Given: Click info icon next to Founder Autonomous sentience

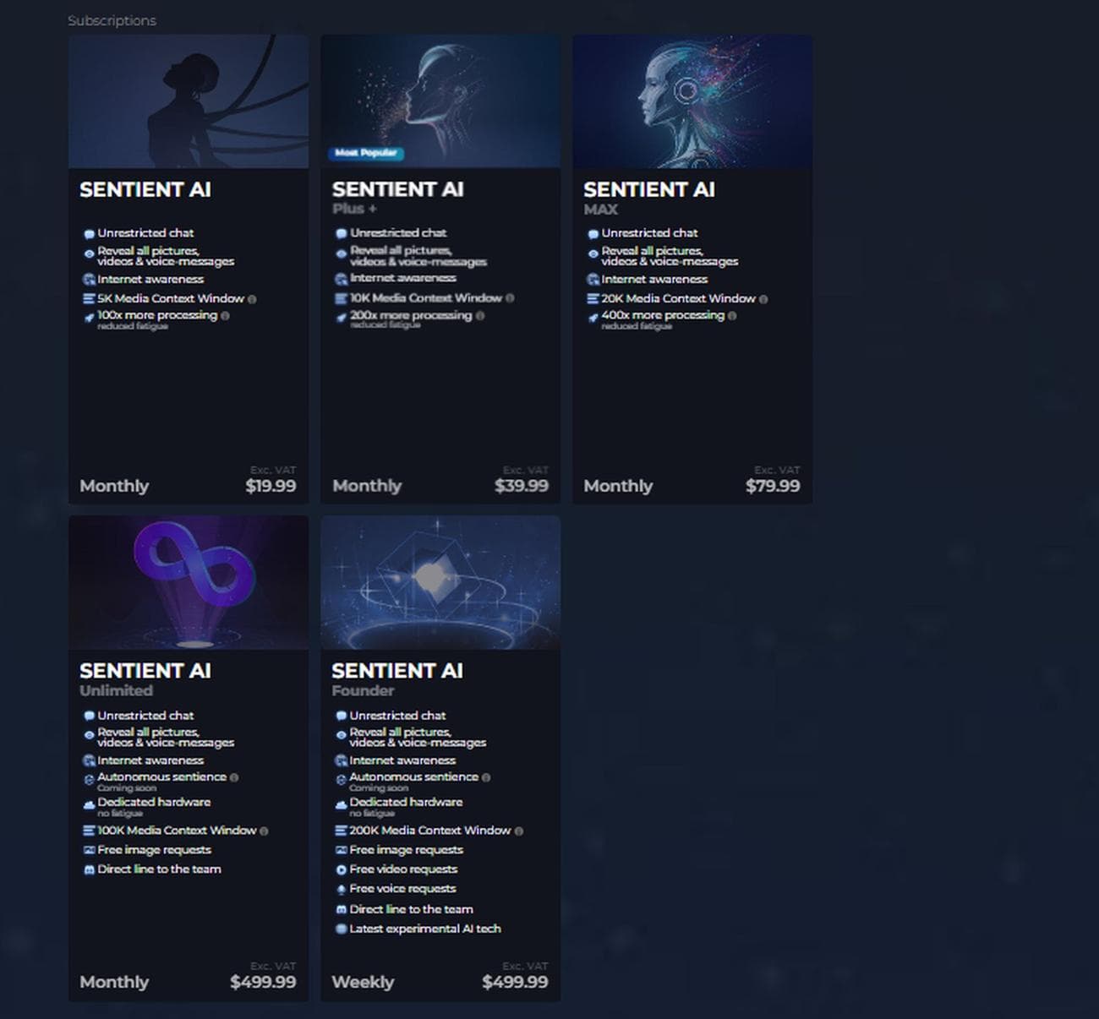Looking at the screenshot, I should click(x=486, y=777).
